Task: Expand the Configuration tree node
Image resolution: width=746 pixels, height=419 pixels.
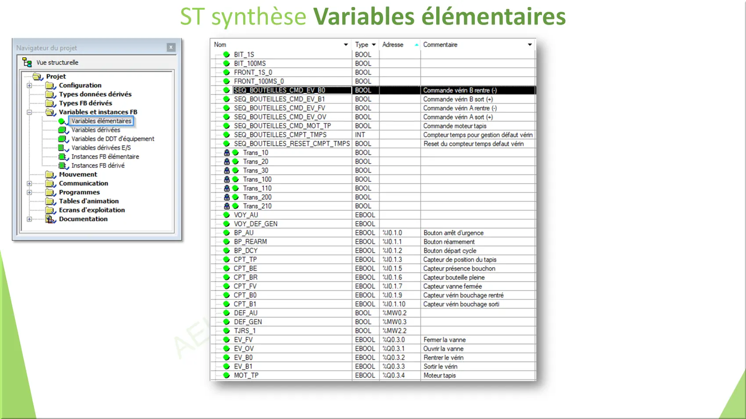Action: [29, 85]
